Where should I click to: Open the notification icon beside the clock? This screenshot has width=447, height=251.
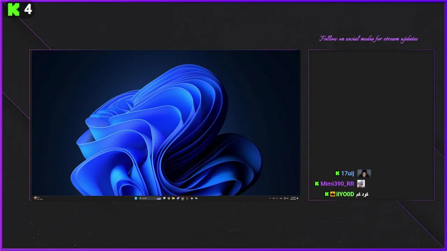point(298,198)
